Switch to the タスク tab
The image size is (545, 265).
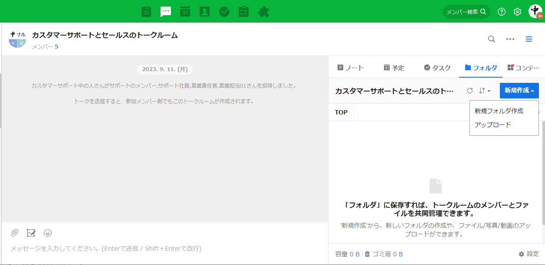click(x=437, y=68)
